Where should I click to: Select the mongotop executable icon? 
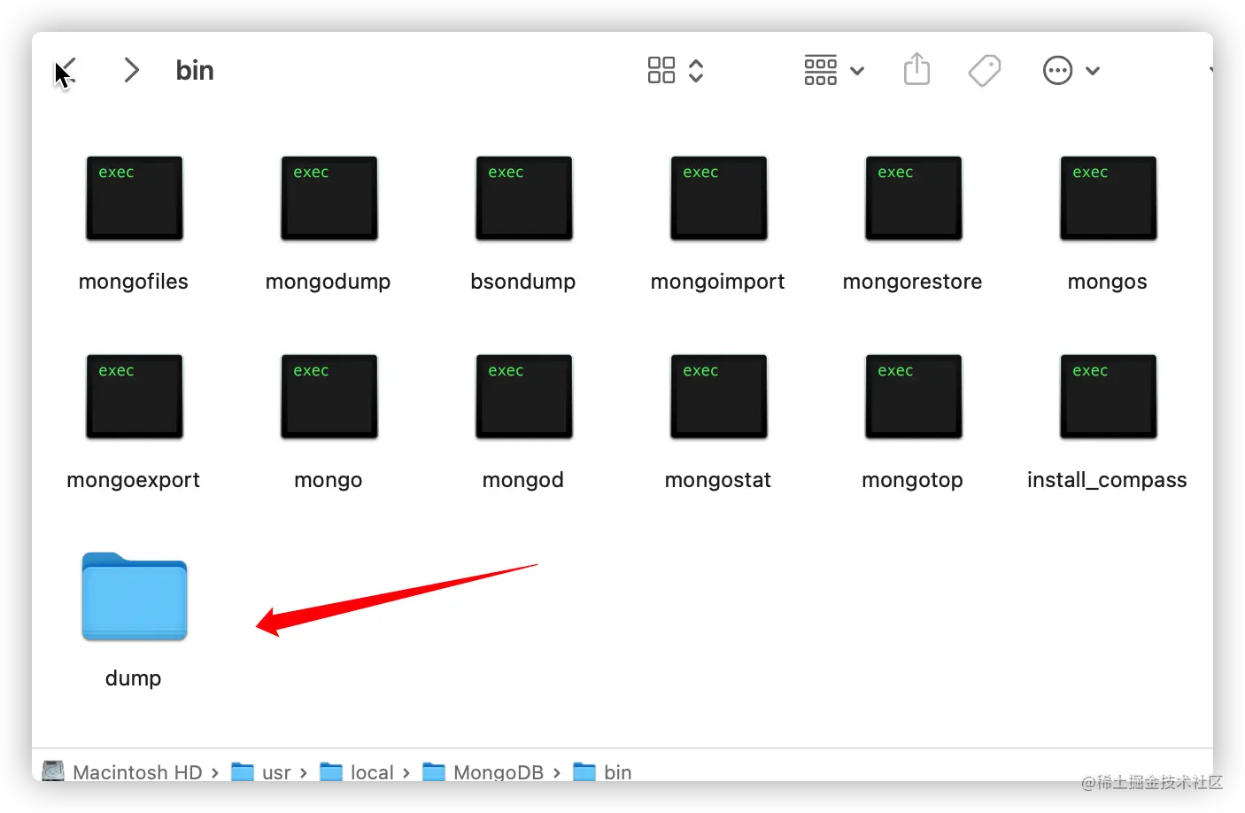pyautogui.click(x=914, y=397)
